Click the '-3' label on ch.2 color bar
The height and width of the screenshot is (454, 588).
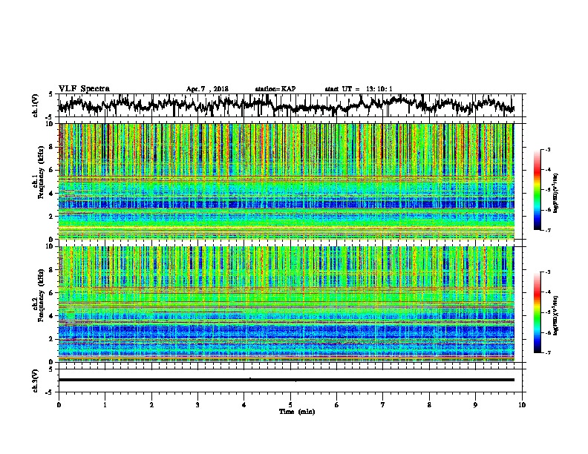click(548, 272)
